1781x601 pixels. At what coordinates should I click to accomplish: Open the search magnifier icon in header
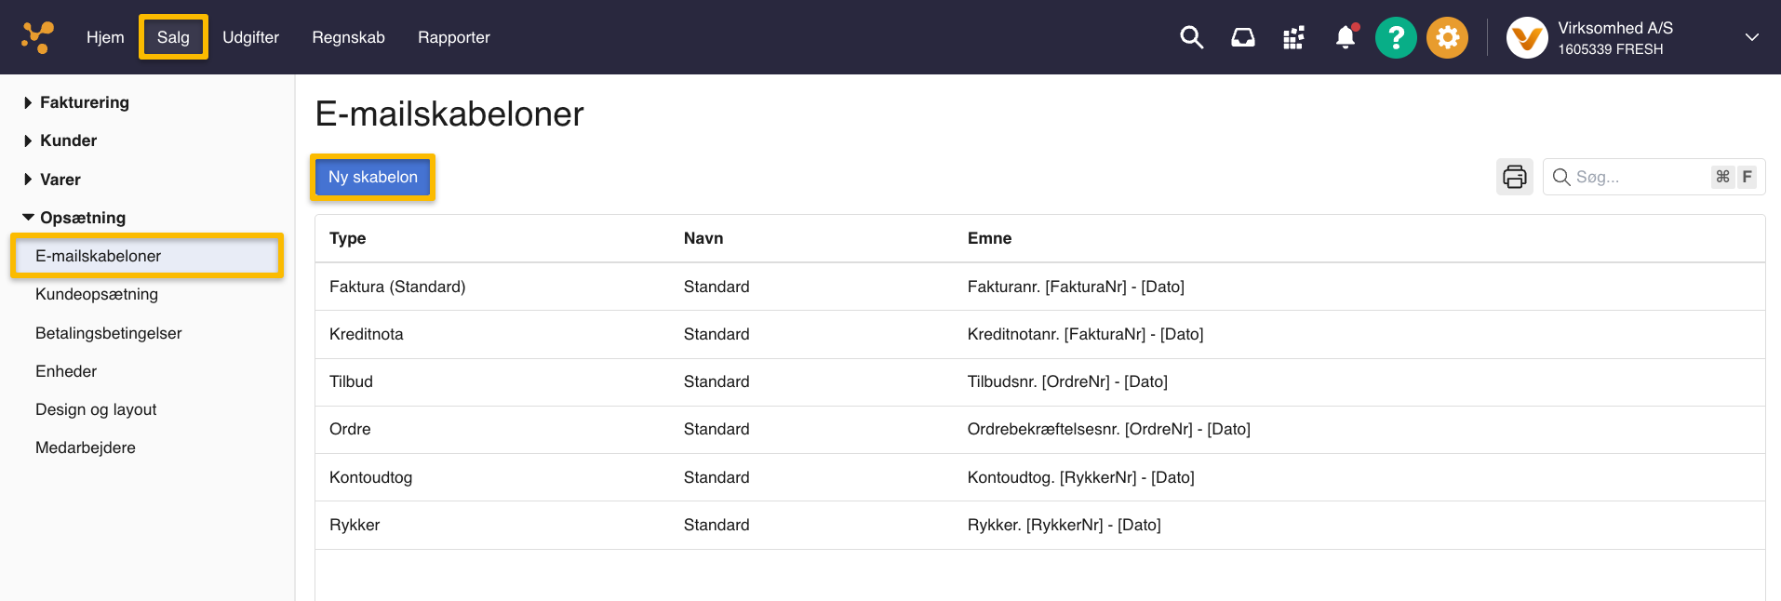click(x=1191, y=37)
